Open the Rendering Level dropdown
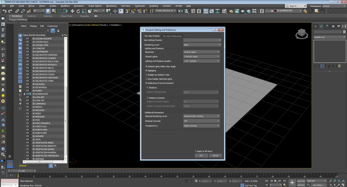The width and height of the screenshot is (347, 187). [x=202, y=45]
